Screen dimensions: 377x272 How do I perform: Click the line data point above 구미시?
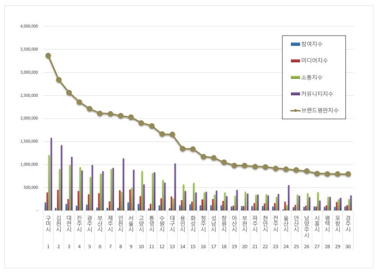click(48, 55)
